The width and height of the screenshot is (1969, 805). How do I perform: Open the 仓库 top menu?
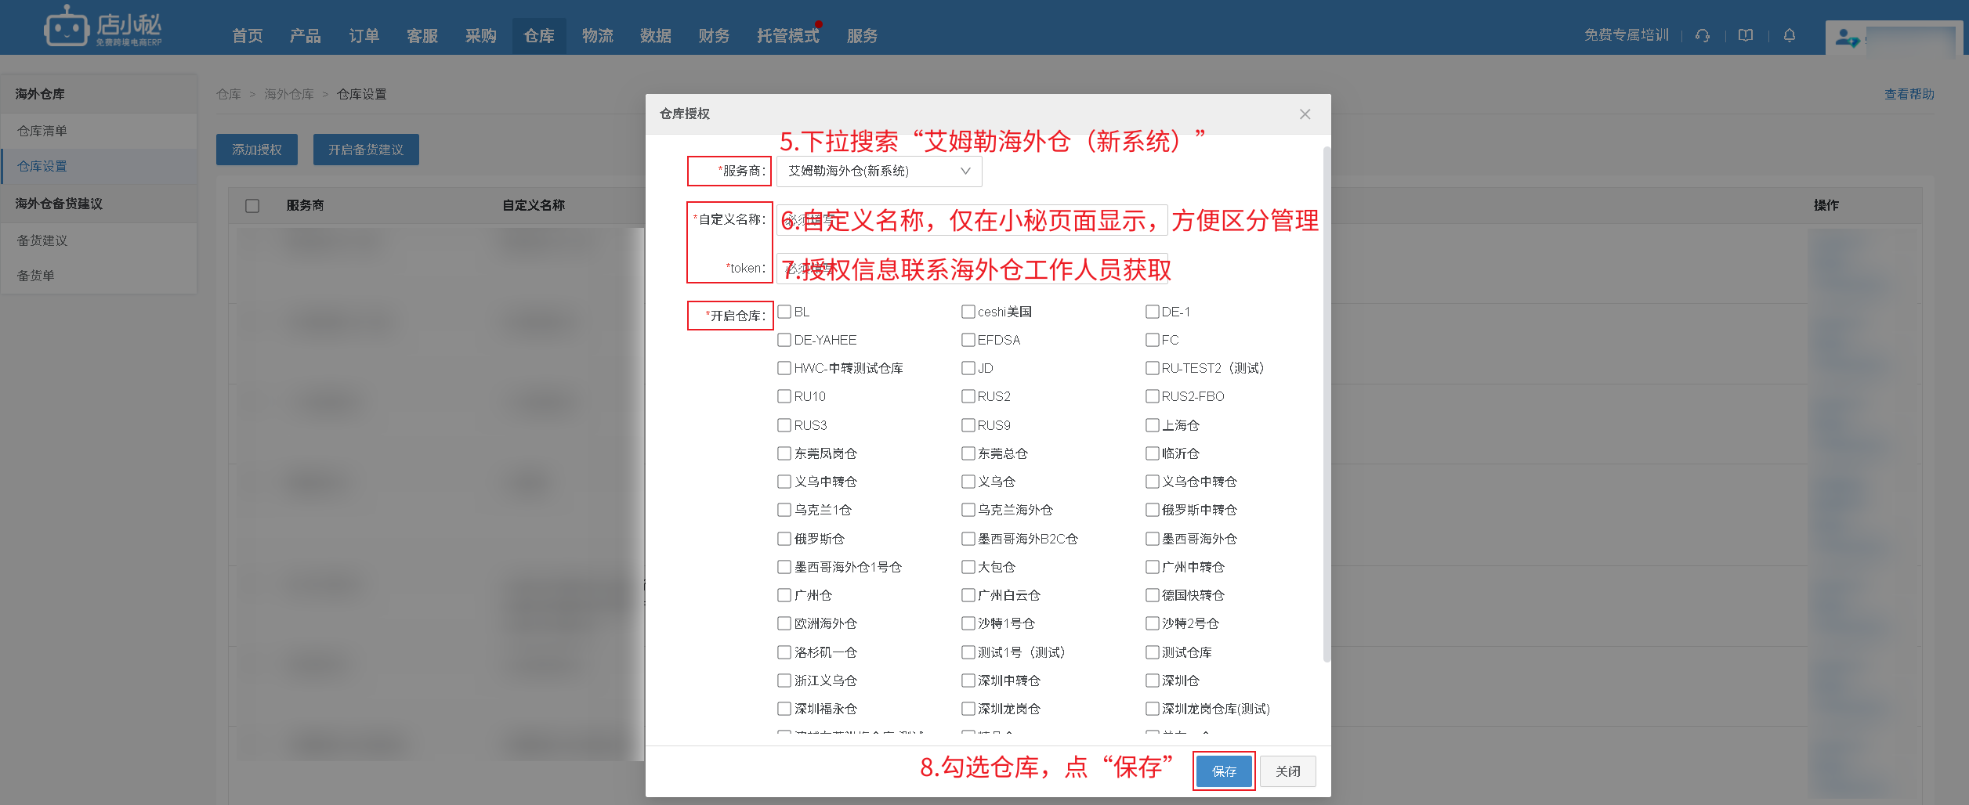[x=539, y=36]
